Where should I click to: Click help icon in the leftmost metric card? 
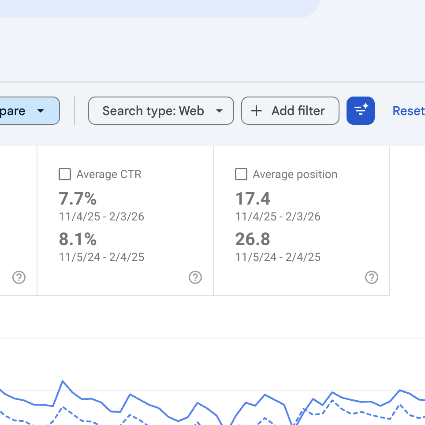(19, 277)
